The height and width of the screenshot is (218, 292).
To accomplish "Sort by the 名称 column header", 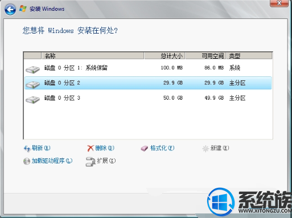I will (93, 56).
